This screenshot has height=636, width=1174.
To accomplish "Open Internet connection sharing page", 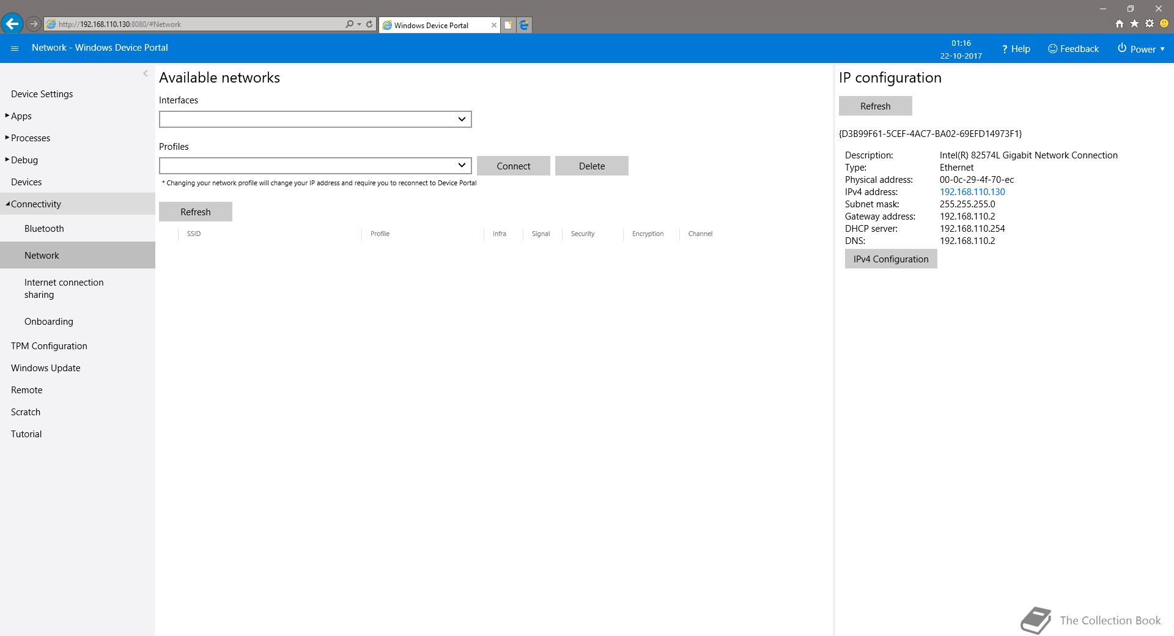I will tap(64, 289).
